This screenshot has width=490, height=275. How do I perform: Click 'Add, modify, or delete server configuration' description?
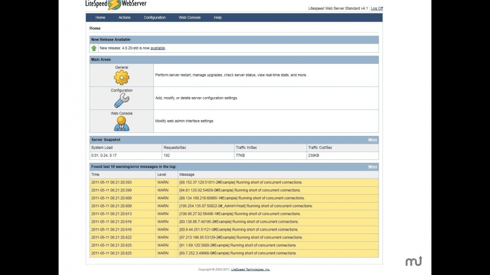tap(197, 98)
